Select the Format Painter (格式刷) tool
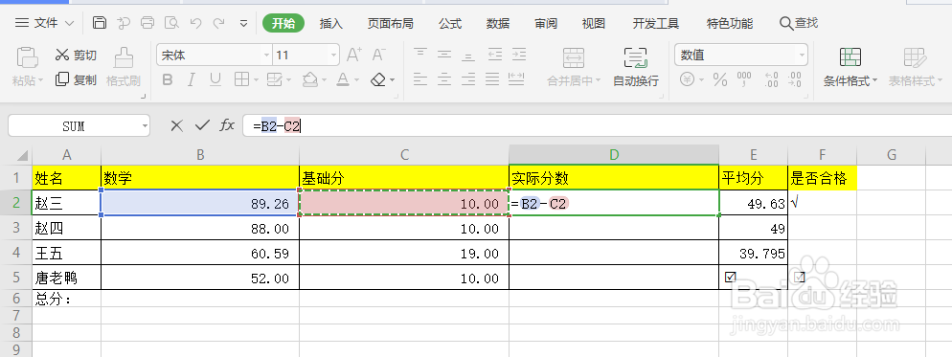952x357 pixels. coord(124,67)
